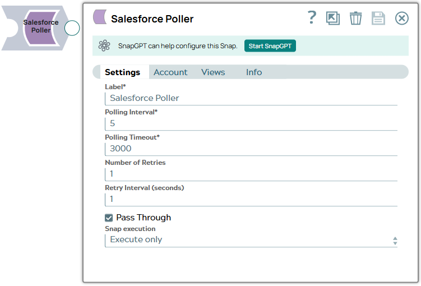
Task: Open the Account tab
Action: point(170,72)
